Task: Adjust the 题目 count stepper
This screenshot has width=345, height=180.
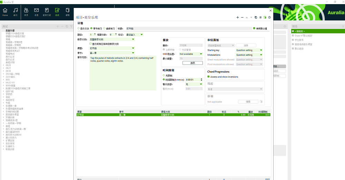Action: pyautogui.click(x=95, y=34)
